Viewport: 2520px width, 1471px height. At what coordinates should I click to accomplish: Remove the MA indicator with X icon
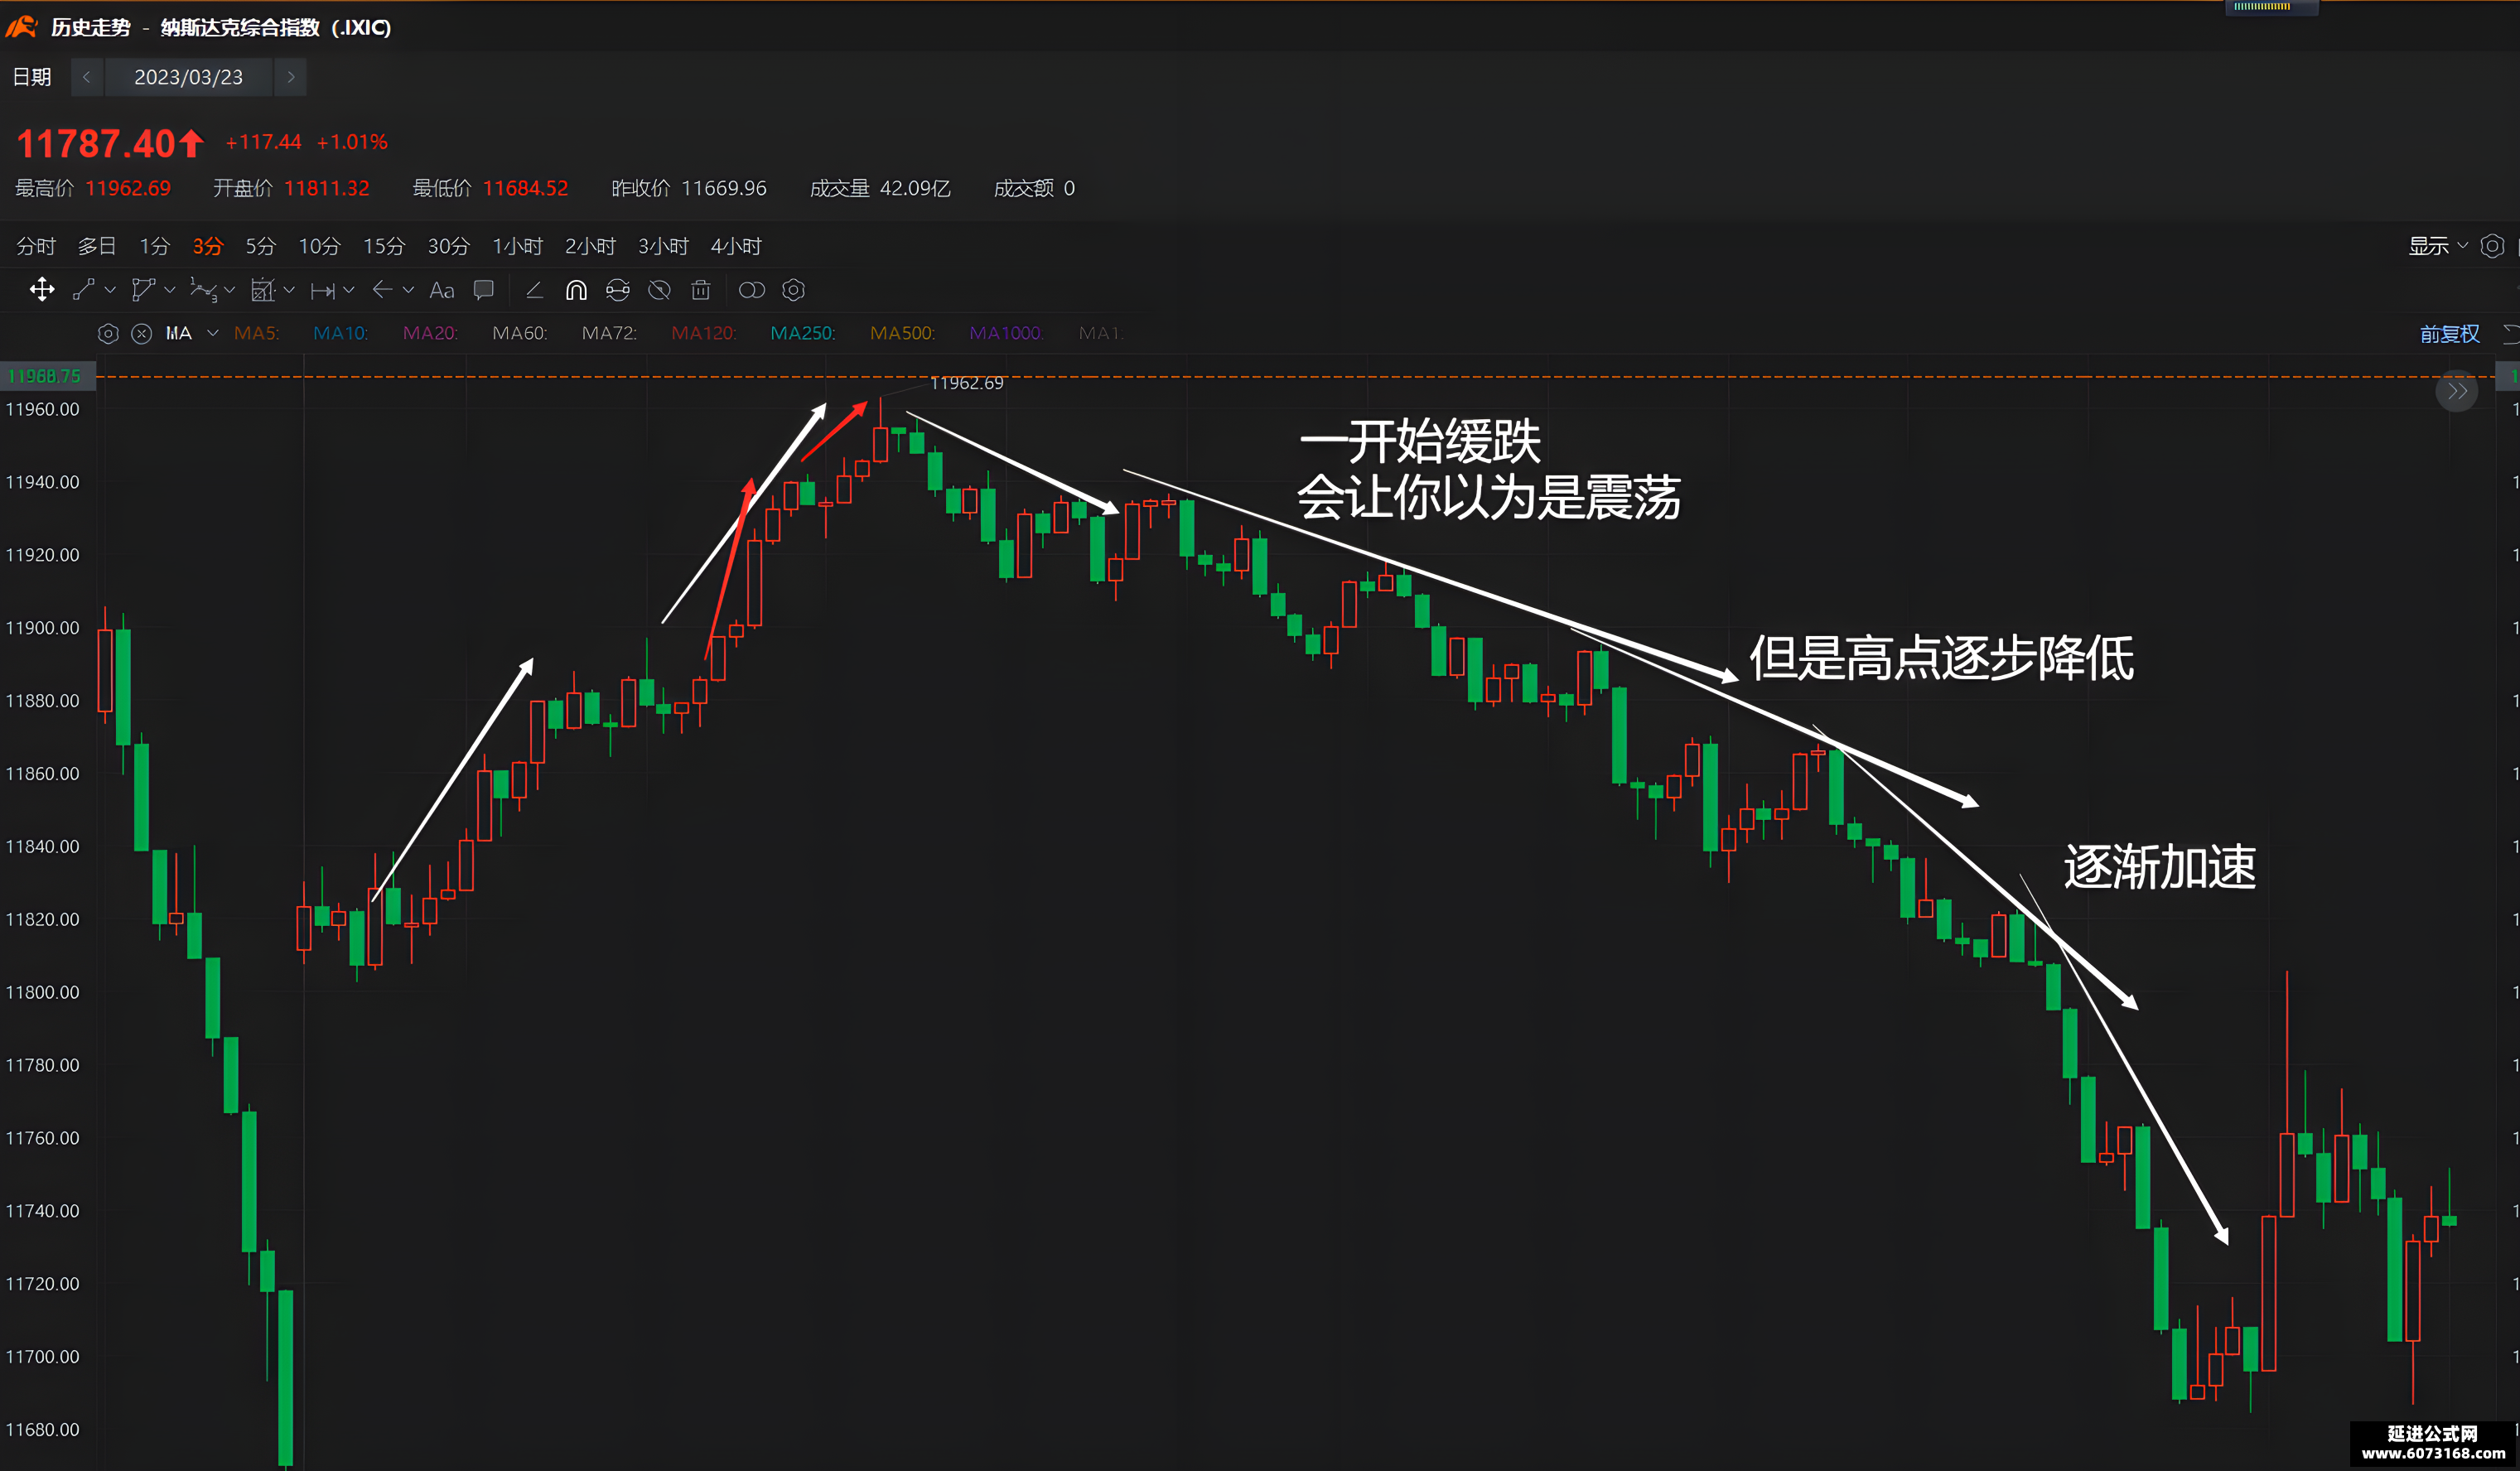pos(142,333)
